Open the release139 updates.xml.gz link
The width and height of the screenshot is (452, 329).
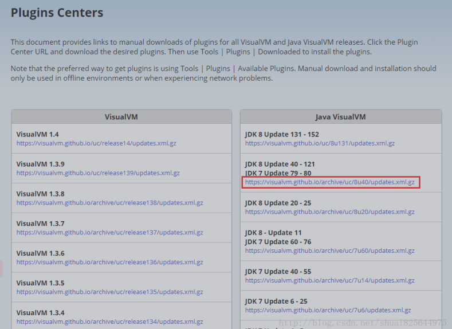coord(98,173)
